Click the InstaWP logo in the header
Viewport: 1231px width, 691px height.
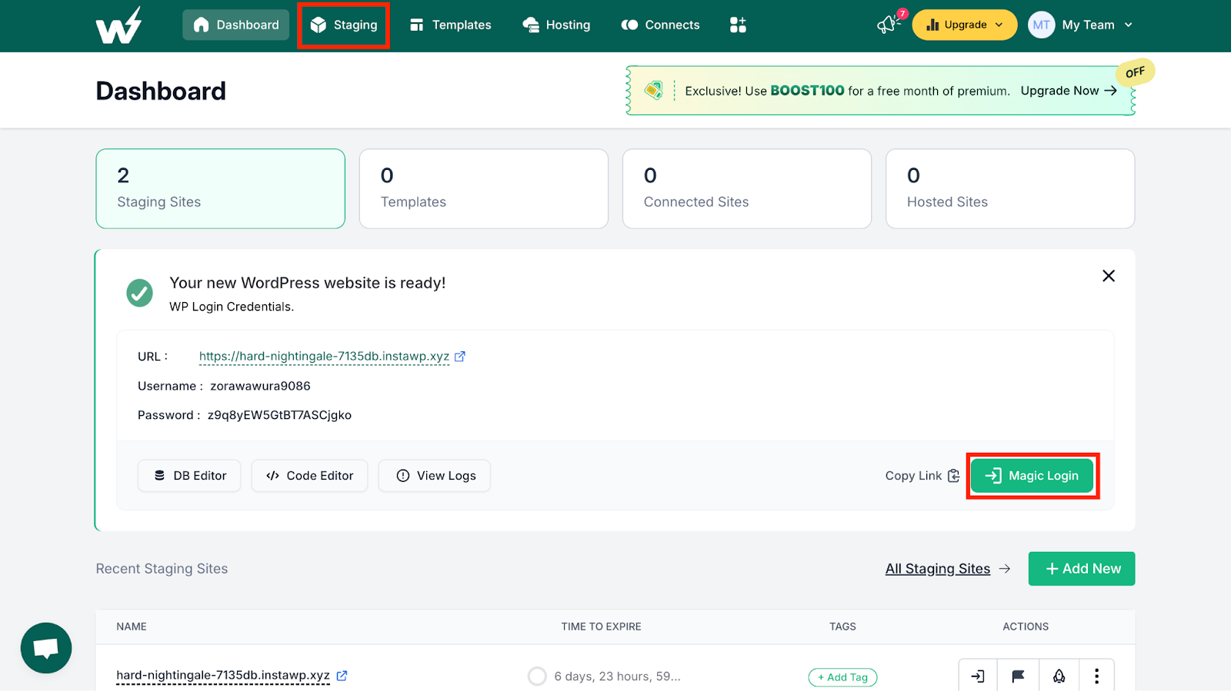click(x=118, y=25)
